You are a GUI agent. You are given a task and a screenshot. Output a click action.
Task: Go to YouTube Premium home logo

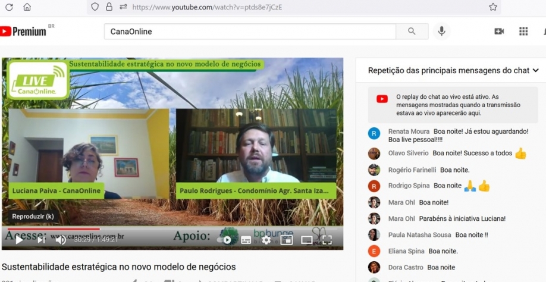coord(24,32)
